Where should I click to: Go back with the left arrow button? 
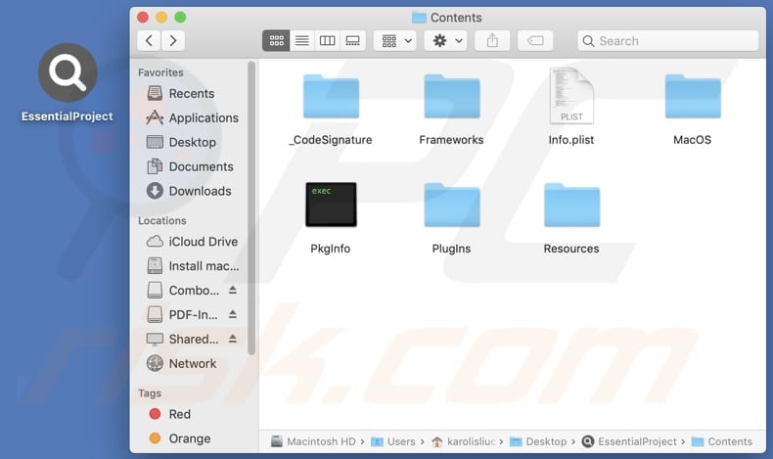click(x=149, y=41)
